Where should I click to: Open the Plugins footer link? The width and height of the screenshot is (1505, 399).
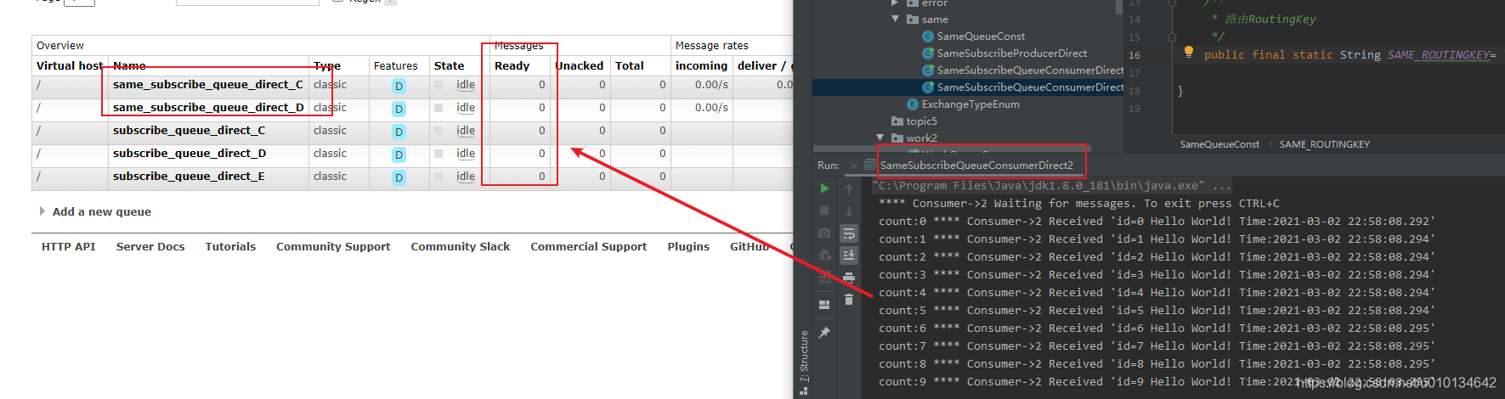point(688,246)
